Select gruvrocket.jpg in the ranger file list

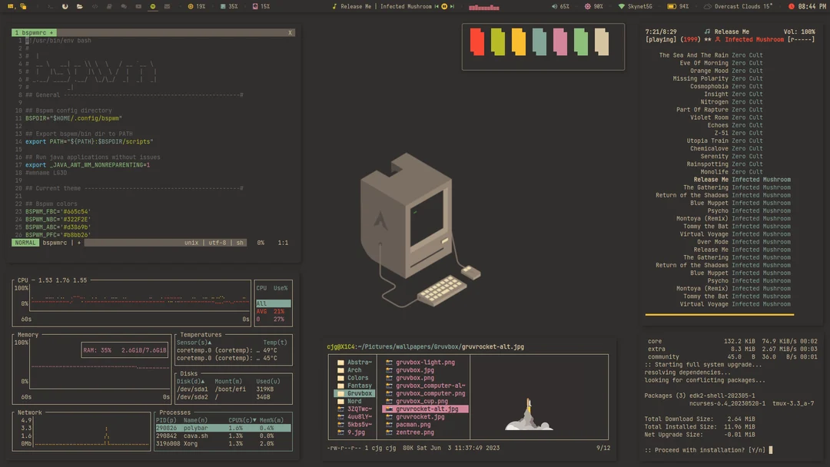(419, 417)
